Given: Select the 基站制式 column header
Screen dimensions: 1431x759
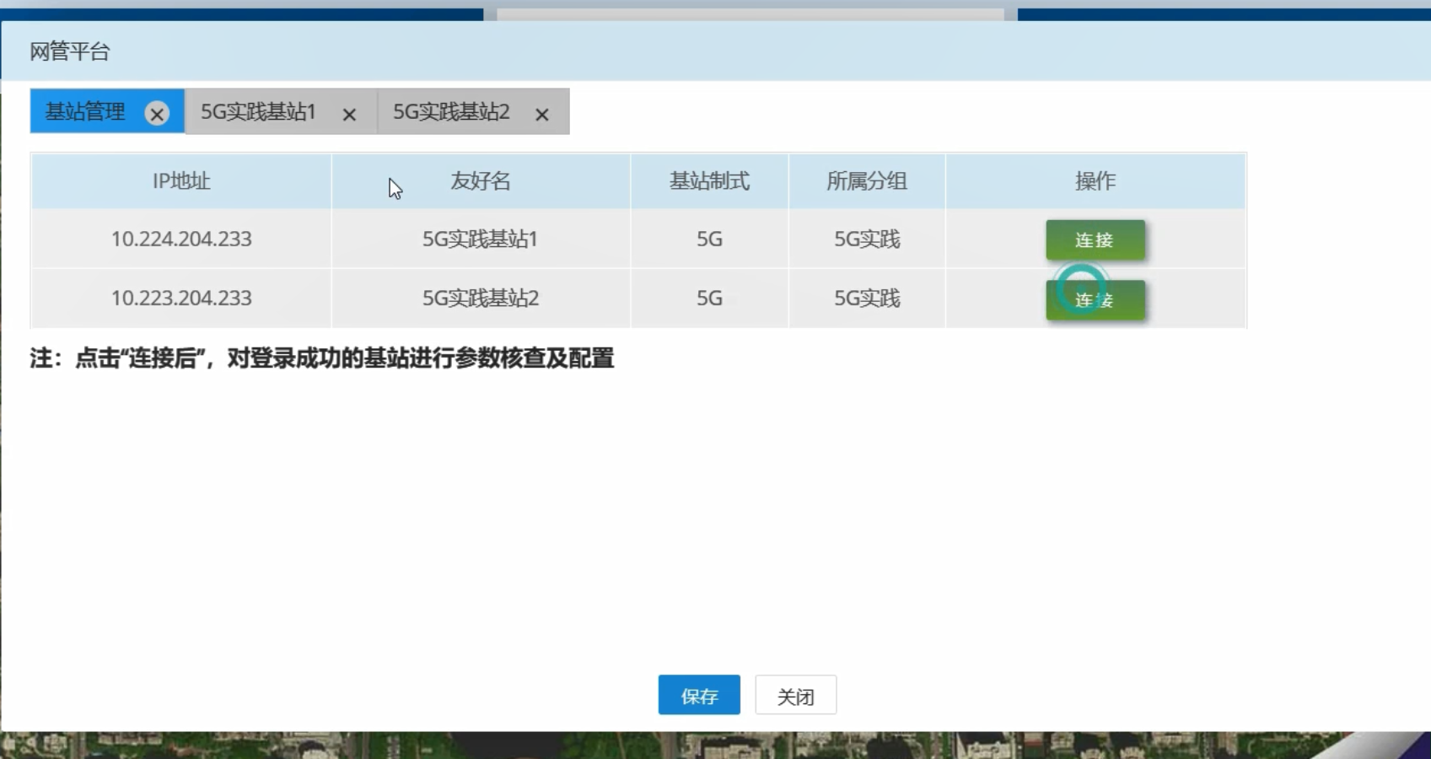Looking at the screenshot, I should coord(709,181).
